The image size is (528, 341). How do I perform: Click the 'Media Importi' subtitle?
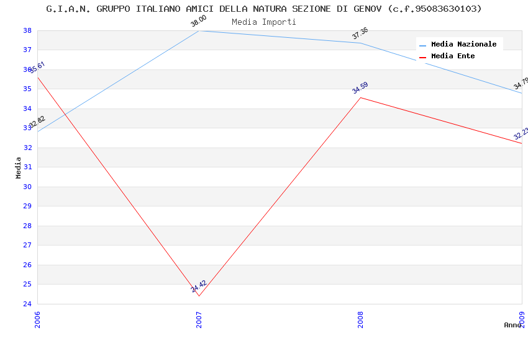click(x=263, y=22)
